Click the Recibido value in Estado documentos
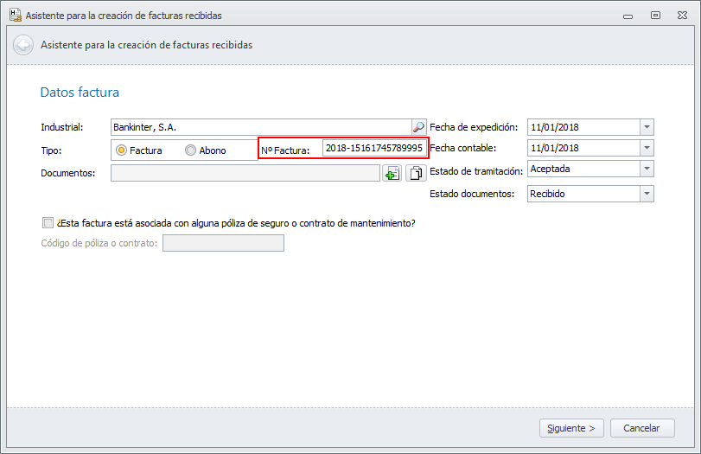 pyautogui.click(x=547, y=194)
